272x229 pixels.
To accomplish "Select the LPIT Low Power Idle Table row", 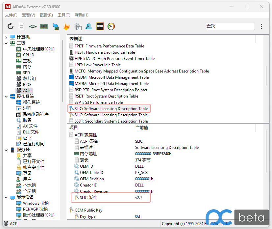I will (x=95, y=65).
